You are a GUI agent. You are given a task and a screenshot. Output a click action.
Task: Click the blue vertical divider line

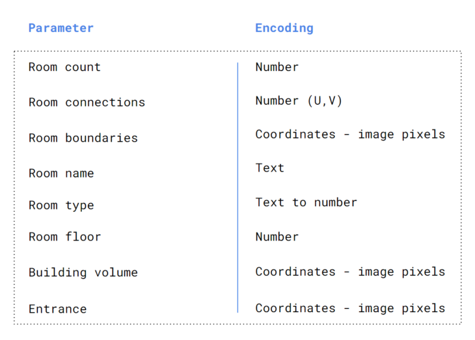click(x=238, y=187)
